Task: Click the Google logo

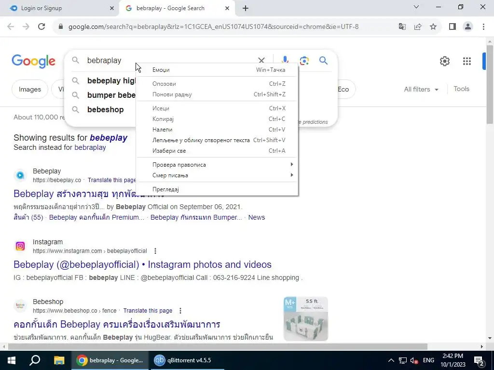Action: (x=33, y=61)
